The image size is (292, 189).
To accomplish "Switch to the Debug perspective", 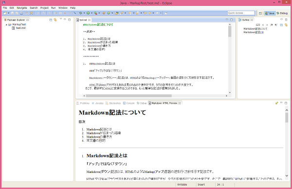I will pyautogui.click(x=282, y=13).
